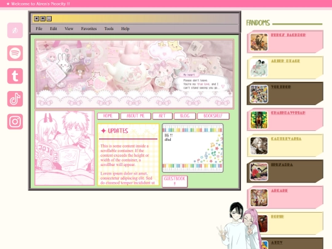Click the 'This is some content inside a scrollable' paragraph
The width and height of the screenshot is (332, 249).
pyautogui.click(x=125, y=155)
